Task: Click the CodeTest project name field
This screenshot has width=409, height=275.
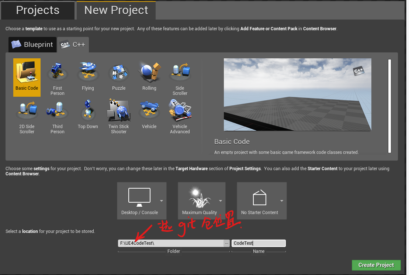Action: [258, 243]
